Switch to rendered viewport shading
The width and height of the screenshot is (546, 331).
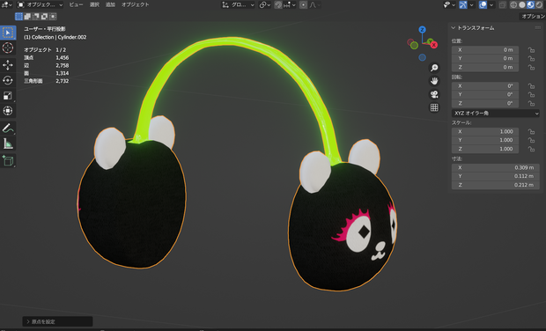[539, 5]
